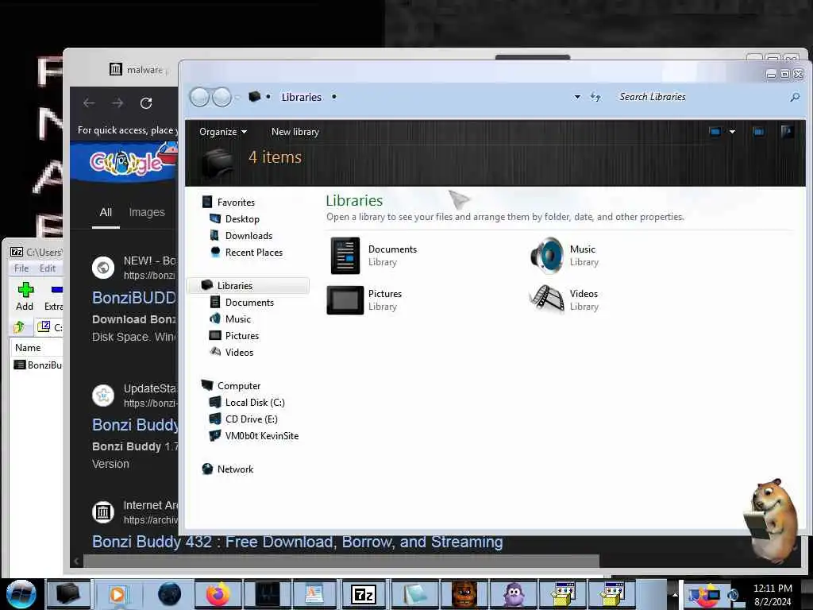813x610 pixels.
Task: Click the hamster desktop assistant
Action: (772, 520)
